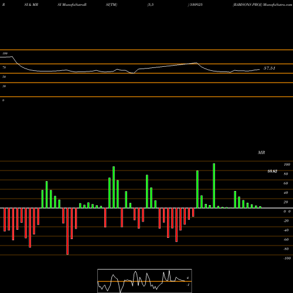Click the tallest green MR histogram bar
Screen dimensions: 293x293
[214, 186]
